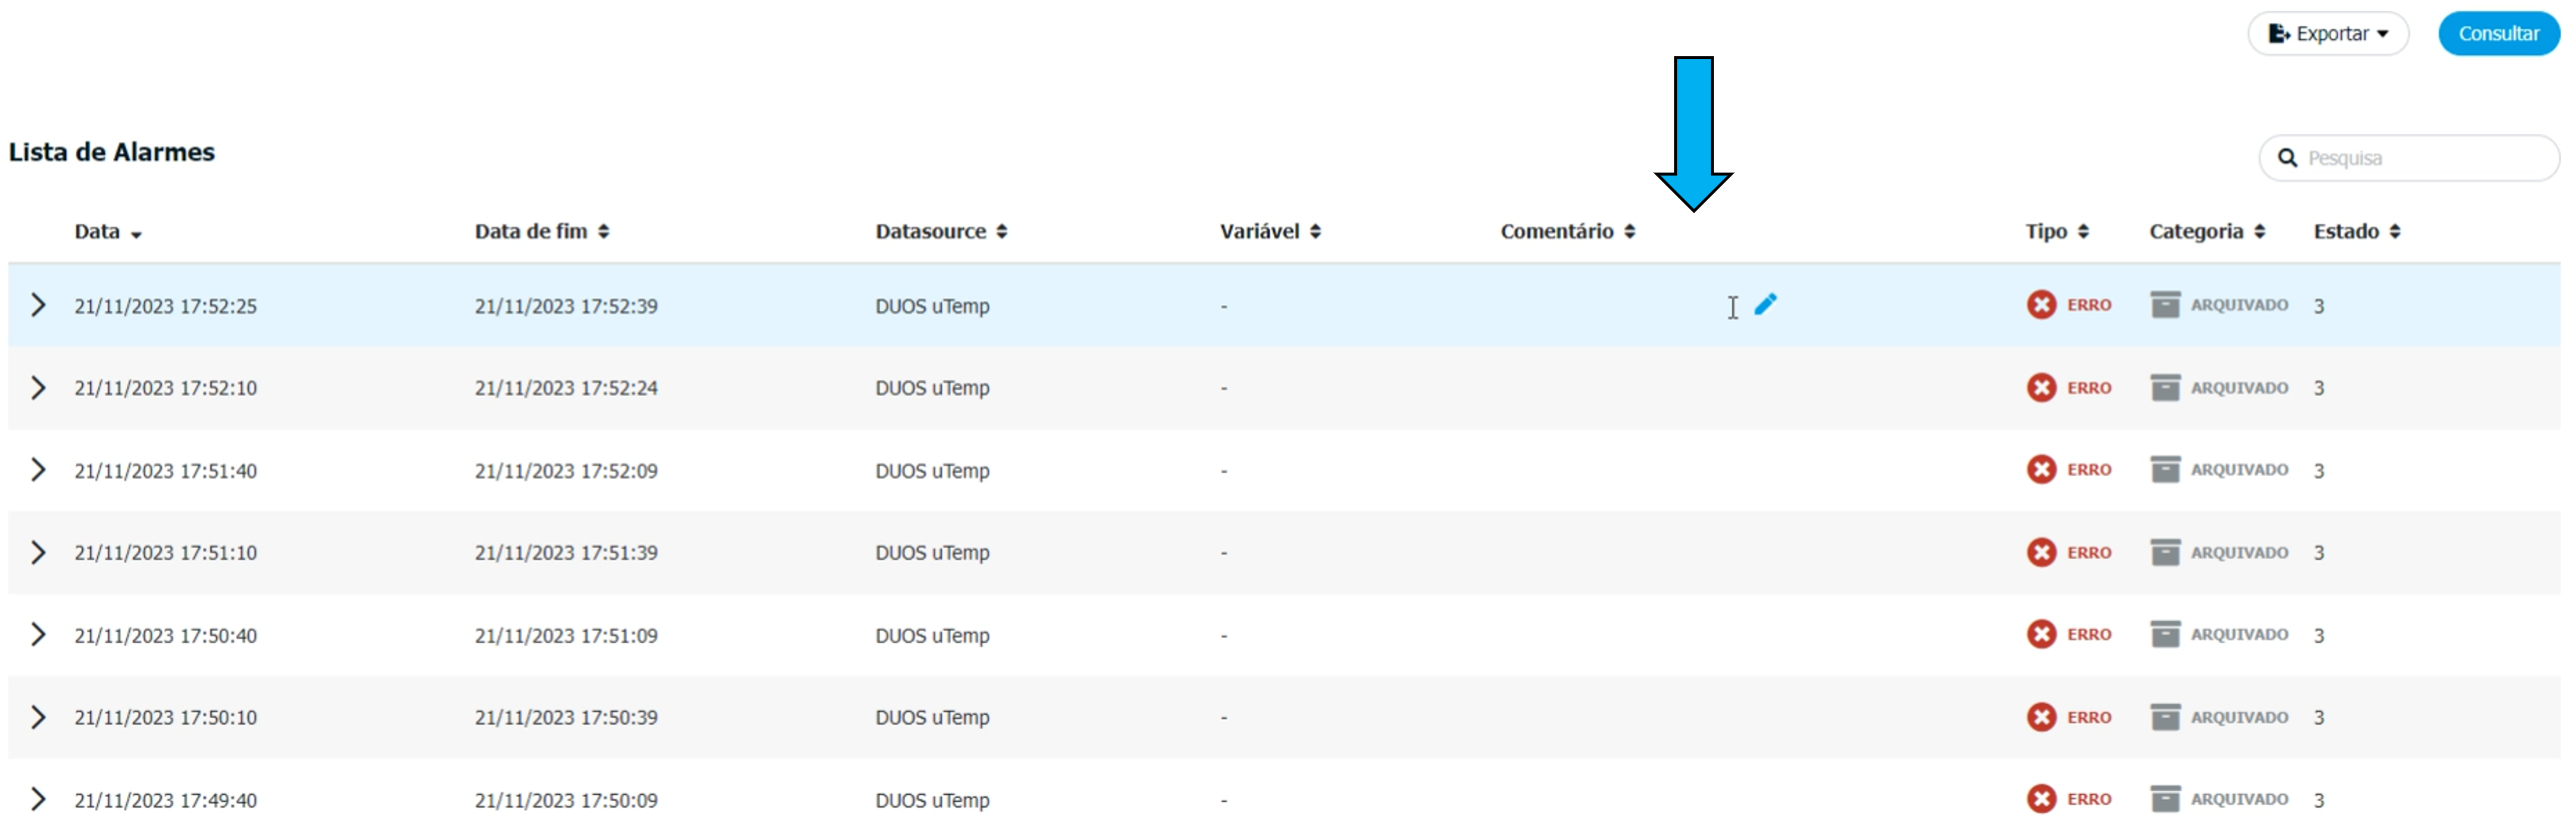
Task: Expand the 21/11/2023 17:52:10 alarm row
Action: coord(38,387)
